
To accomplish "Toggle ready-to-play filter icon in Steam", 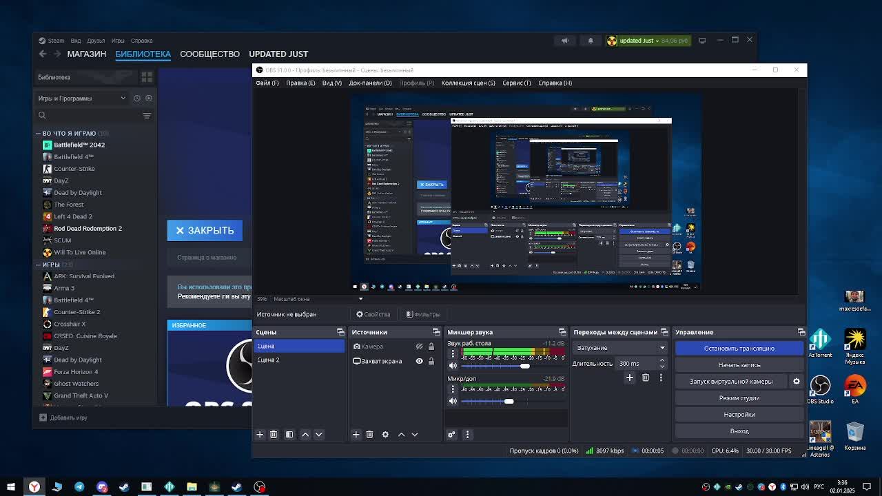I will tap(149, 98).
